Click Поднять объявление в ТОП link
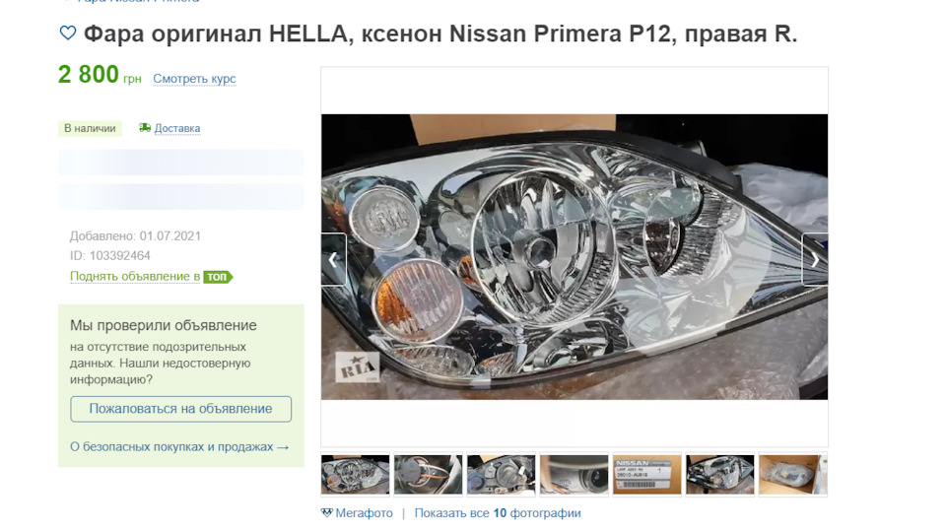The height and width of the screenshot is (532, 946). point(135,276)
